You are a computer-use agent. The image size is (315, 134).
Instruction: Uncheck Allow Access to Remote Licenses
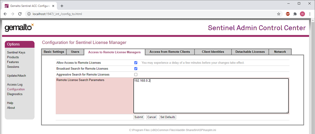click(136, 63)
